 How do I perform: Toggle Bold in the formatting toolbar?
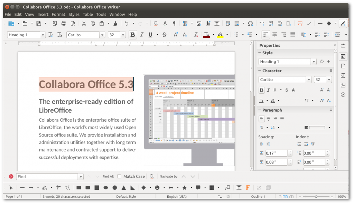tap(133, 35)
